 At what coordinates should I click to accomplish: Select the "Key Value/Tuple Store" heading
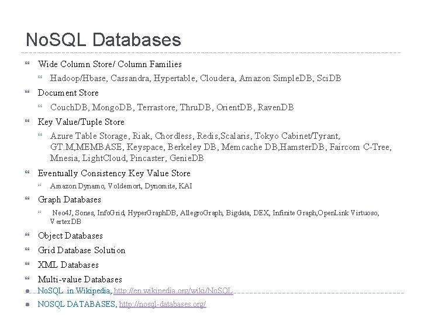pyautogui.click(x=81, y=122)
